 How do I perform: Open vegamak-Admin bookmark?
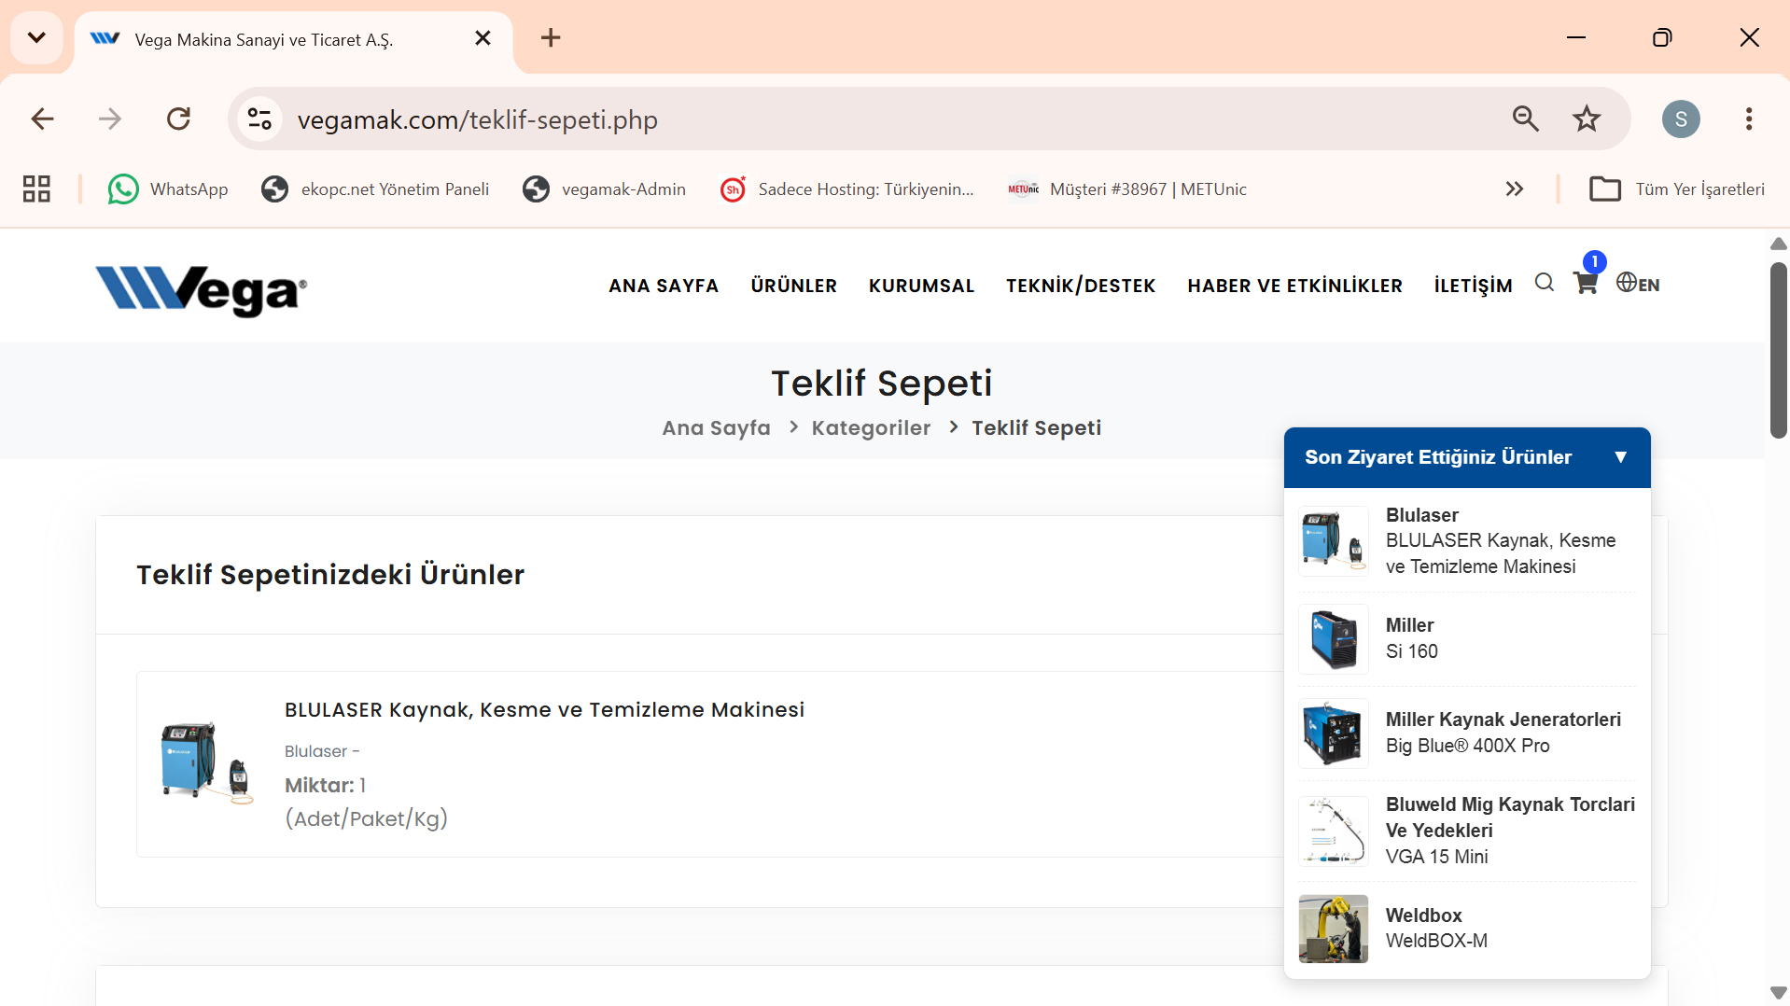click(605, 189)
